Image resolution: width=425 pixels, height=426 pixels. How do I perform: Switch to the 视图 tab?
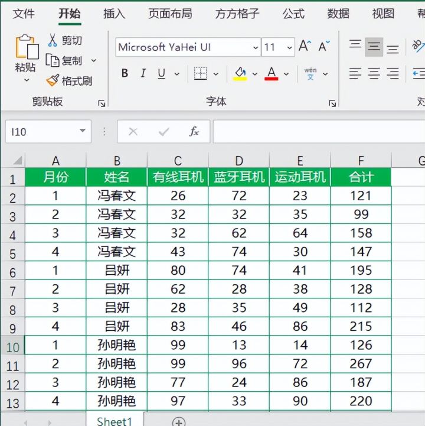tap(383, 14)
